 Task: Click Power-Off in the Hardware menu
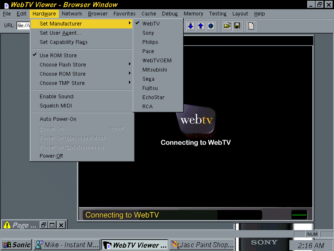[x=51, y=156]
